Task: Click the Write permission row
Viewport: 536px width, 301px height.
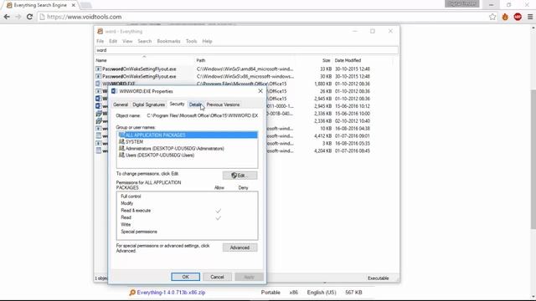Action: (x=188, y=225)
